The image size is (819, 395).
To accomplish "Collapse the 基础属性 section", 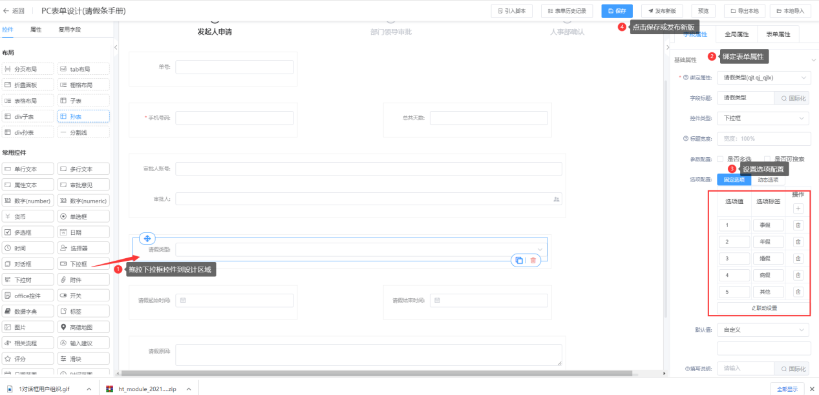I will pyautogui.click(x=813, y=60).
